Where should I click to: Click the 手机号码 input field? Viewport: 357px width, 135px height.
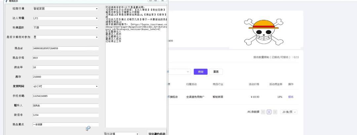(x=65, y=96)
